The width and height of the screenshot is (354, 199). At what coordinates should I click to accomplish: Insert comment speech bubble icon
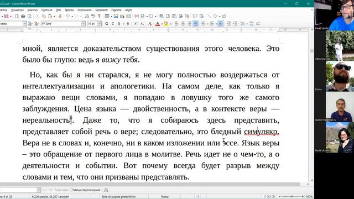tap(195, 16)
